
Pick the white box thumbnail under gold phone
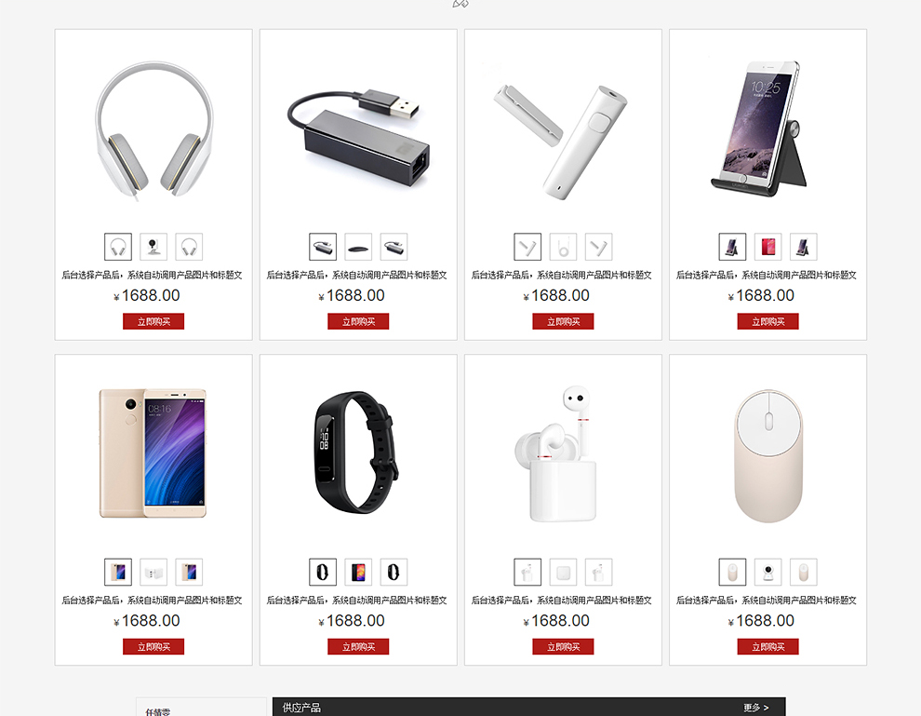click(153, 572)
